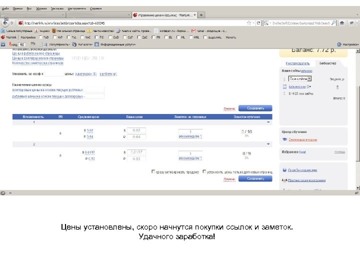The image size is (360, 270).
Task: Open the Яндекс bookmark
Action: click(42, 31)
